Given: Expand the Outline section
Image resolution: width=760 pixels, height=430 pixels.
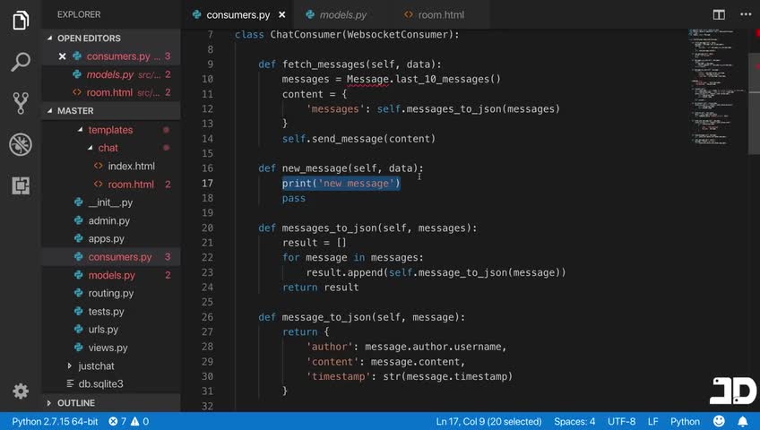Looking at the screenshot, I should click(110, 402).
